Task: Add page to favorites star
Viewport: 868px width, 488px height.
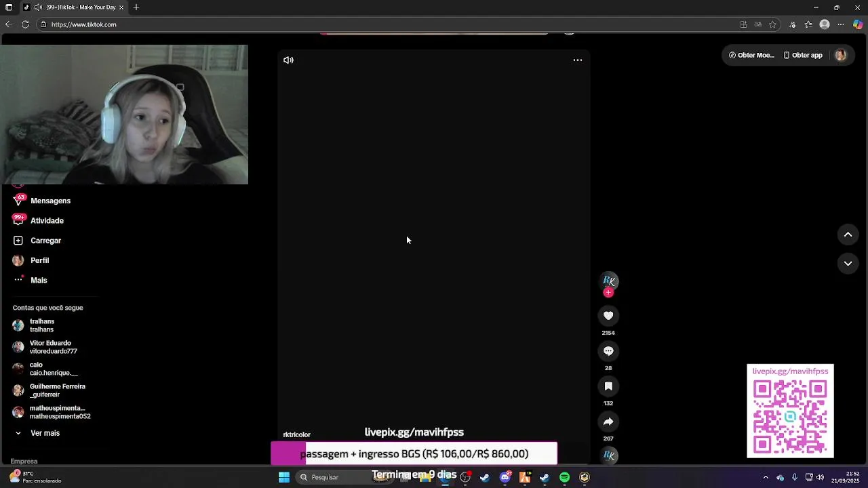Action: pyautogui.click(x=772, y=24)
